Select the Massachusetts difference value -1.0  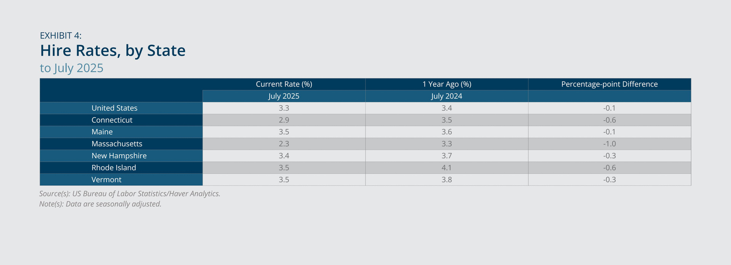pos(609,144)
